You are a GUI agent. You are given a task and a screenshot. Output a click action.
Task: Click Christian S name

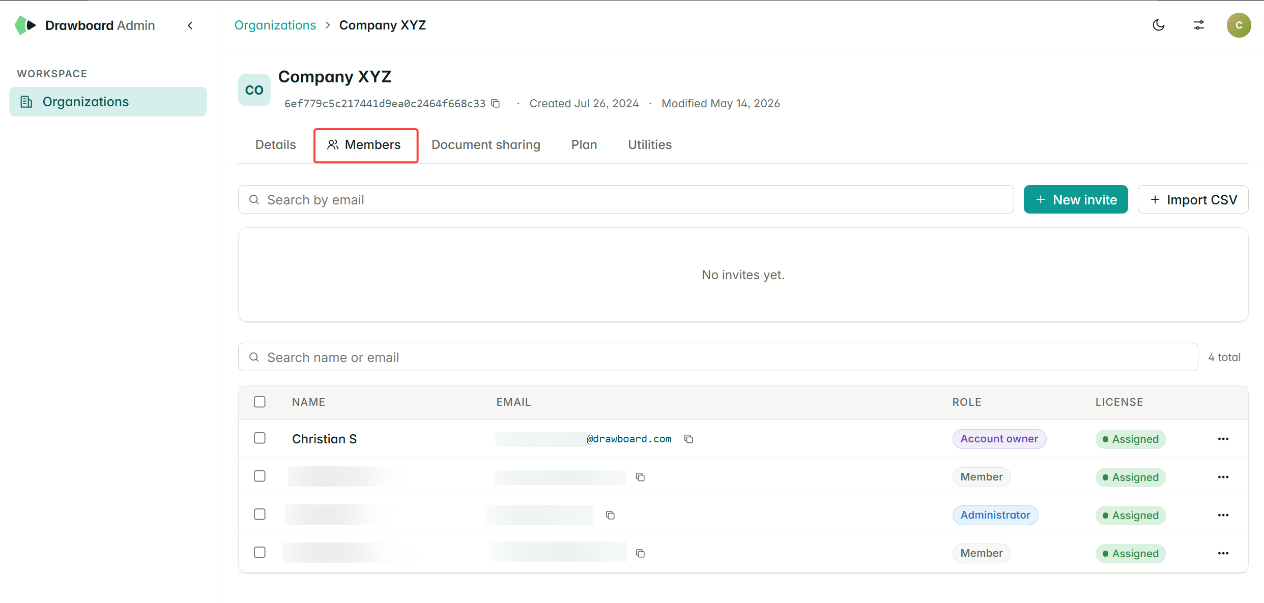pyautogui.click(x=324, y=439)
